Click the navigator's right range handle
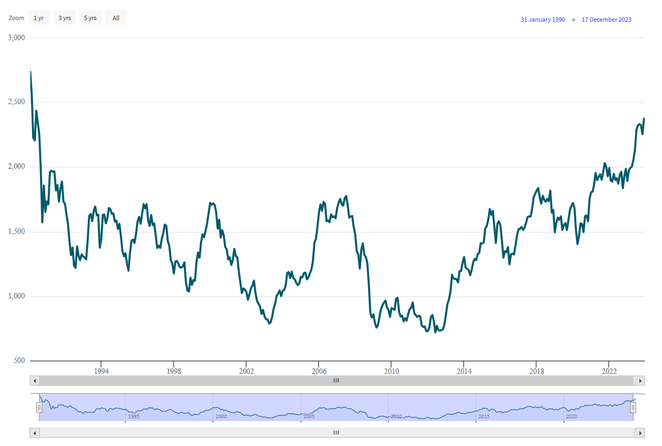Screen dimensions: 662x446 633,407
